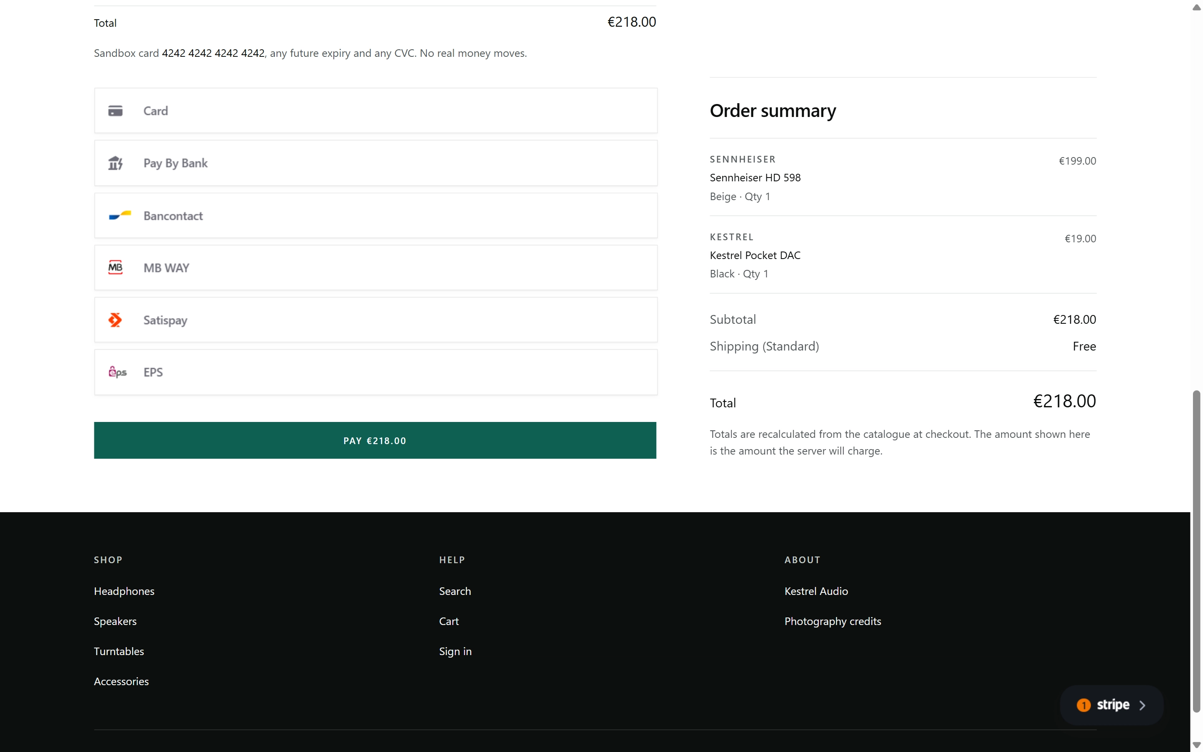Select Bancontact payment method
Image resolution: width=1203 pixels, height=752 pixels.
click(376, 215)
